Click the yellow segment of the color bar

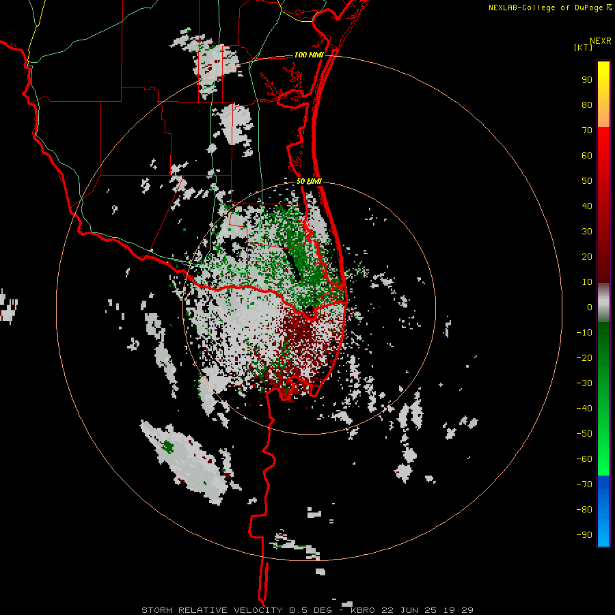603,94
